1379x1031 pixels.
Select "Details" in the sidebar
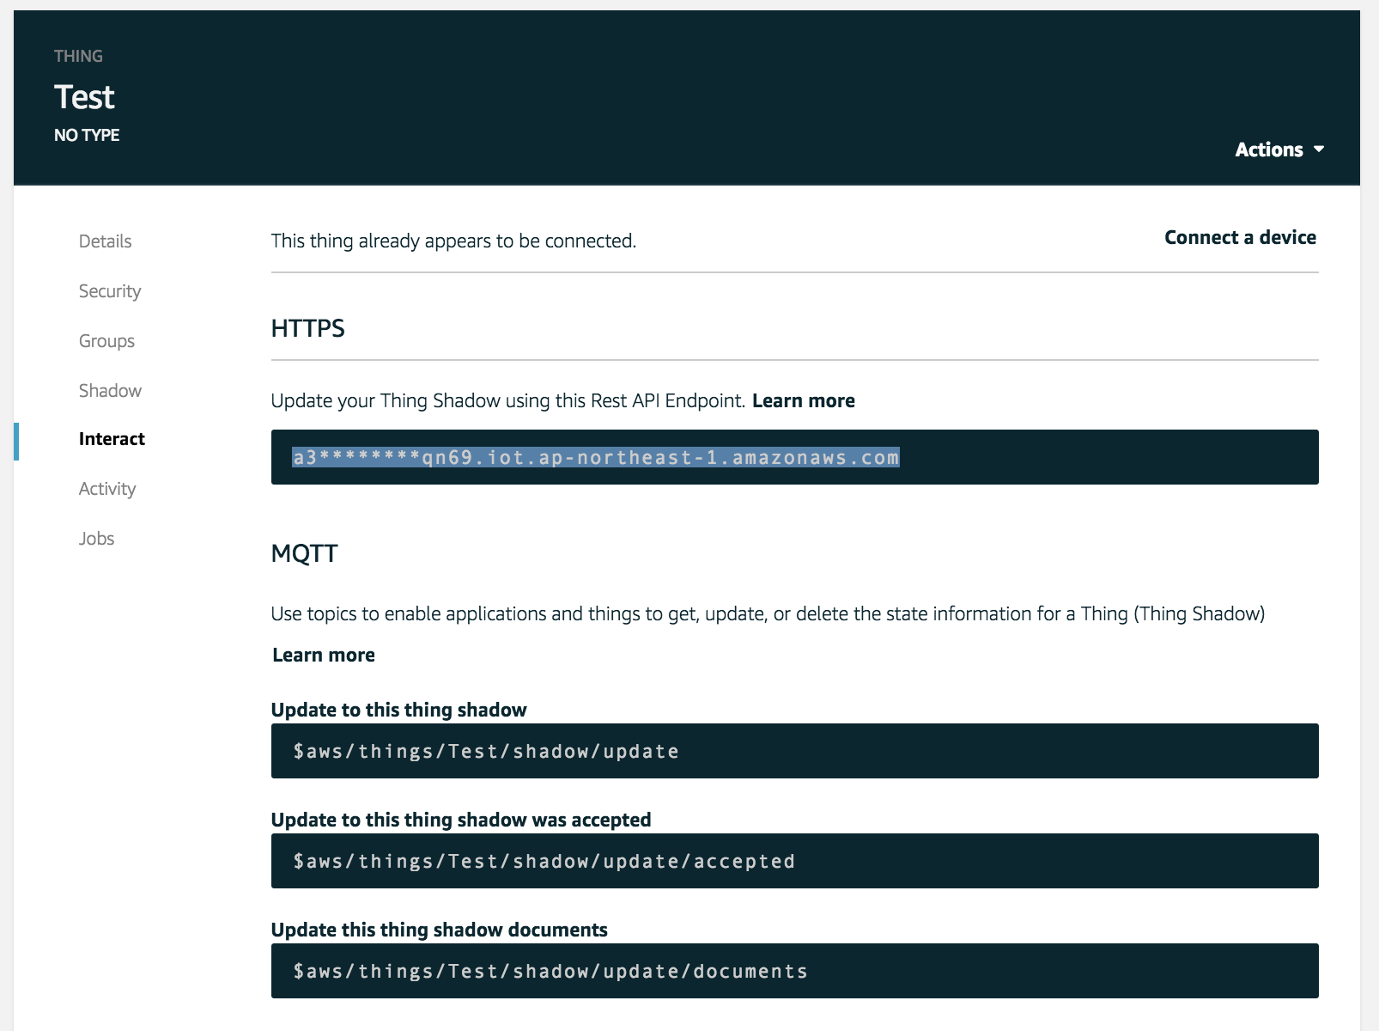click(105, 241)
